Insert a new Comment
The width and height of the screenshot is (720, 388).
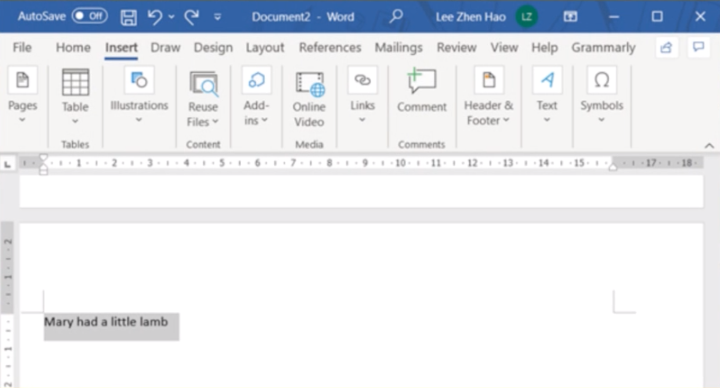422,90
